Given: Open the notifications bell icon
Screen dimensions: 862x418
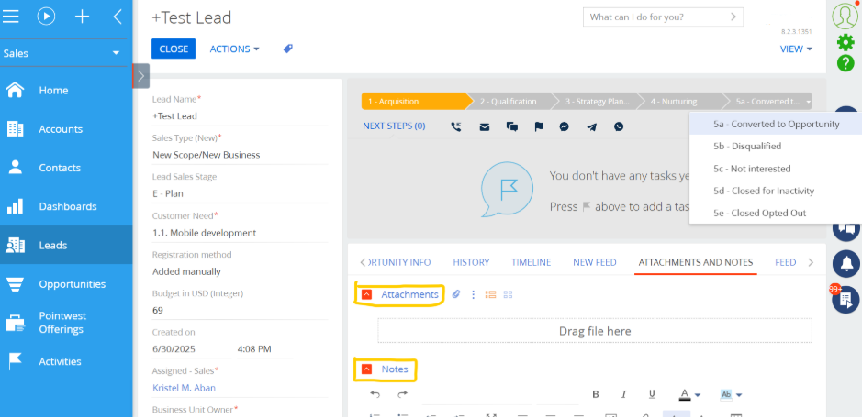Looking at the screenshot, I should click(845, 263).
